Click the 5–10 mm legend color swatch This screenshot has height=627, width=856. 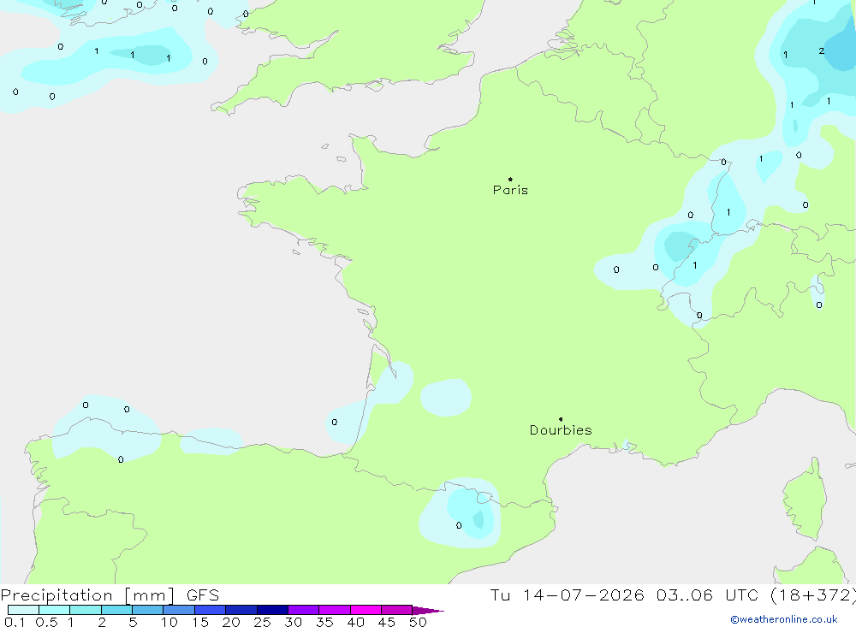click(x=147, y=610)
